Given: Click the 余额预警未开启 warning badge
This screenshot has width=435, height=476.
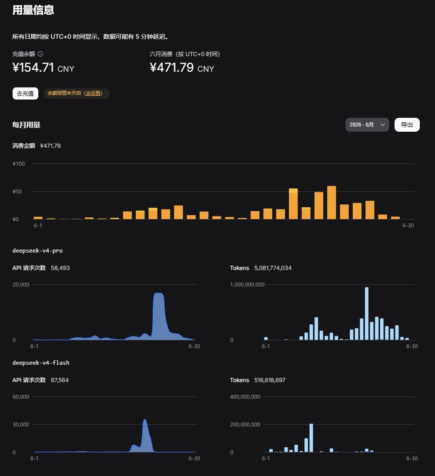Looking at the screenshot, I should tap(76, 93).
